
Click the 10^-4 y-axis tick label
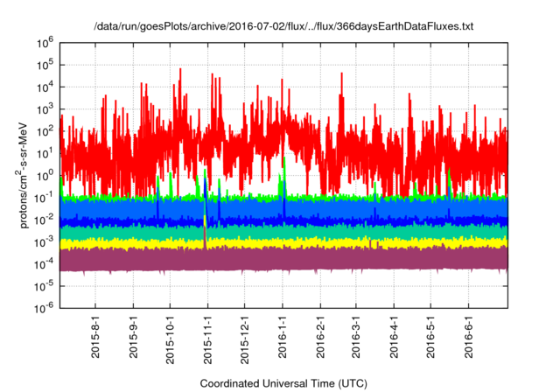coord(45,264)
